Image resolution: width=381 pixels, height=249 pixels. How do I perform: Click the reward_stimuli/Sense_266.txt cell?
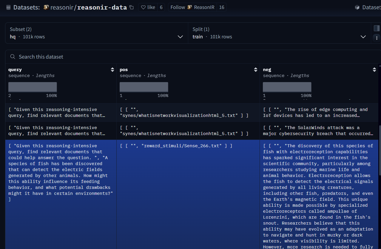(x=176, y=146)
